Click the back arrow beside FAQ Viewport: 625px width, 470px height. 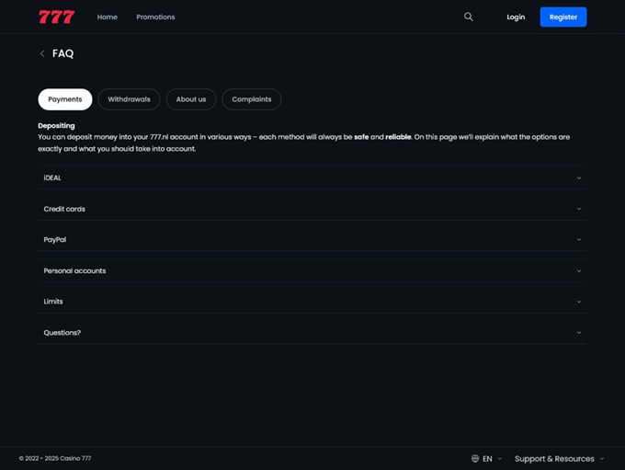point(42,54)
